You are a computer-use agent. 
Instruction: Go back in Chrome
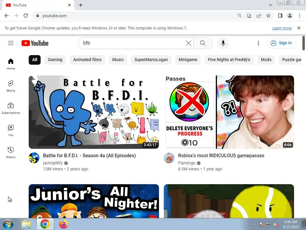point(7,16)
